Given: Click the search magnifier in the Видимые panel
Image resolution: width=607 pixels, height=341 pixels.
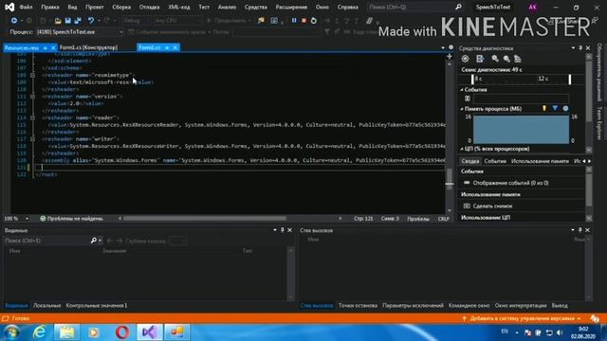Looking at the screenshot, I should [x=93, y=241].
